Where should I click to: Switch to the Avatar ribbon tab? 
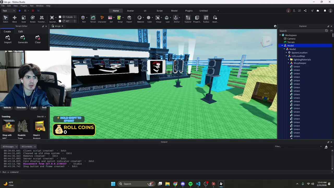coord(130,11)
